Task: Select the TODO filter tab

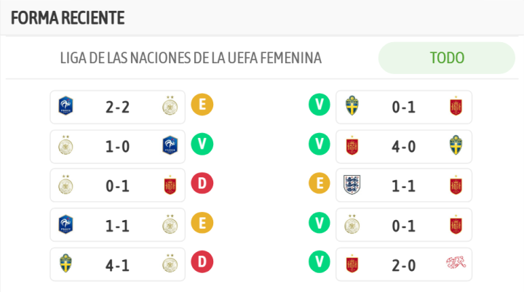Action: (x=447, y=58)
